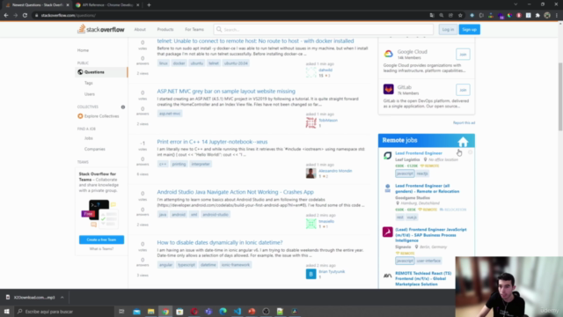Click the Report this ad link
563x317 pixels.
pyautogui.click(x=464, y=123)
